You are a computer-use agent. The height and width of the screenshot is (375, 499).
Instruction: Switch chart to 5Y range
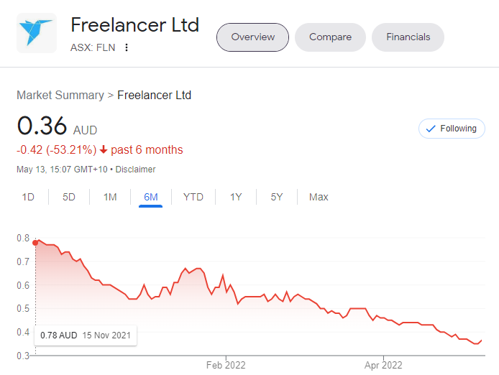tap(277, 197)
